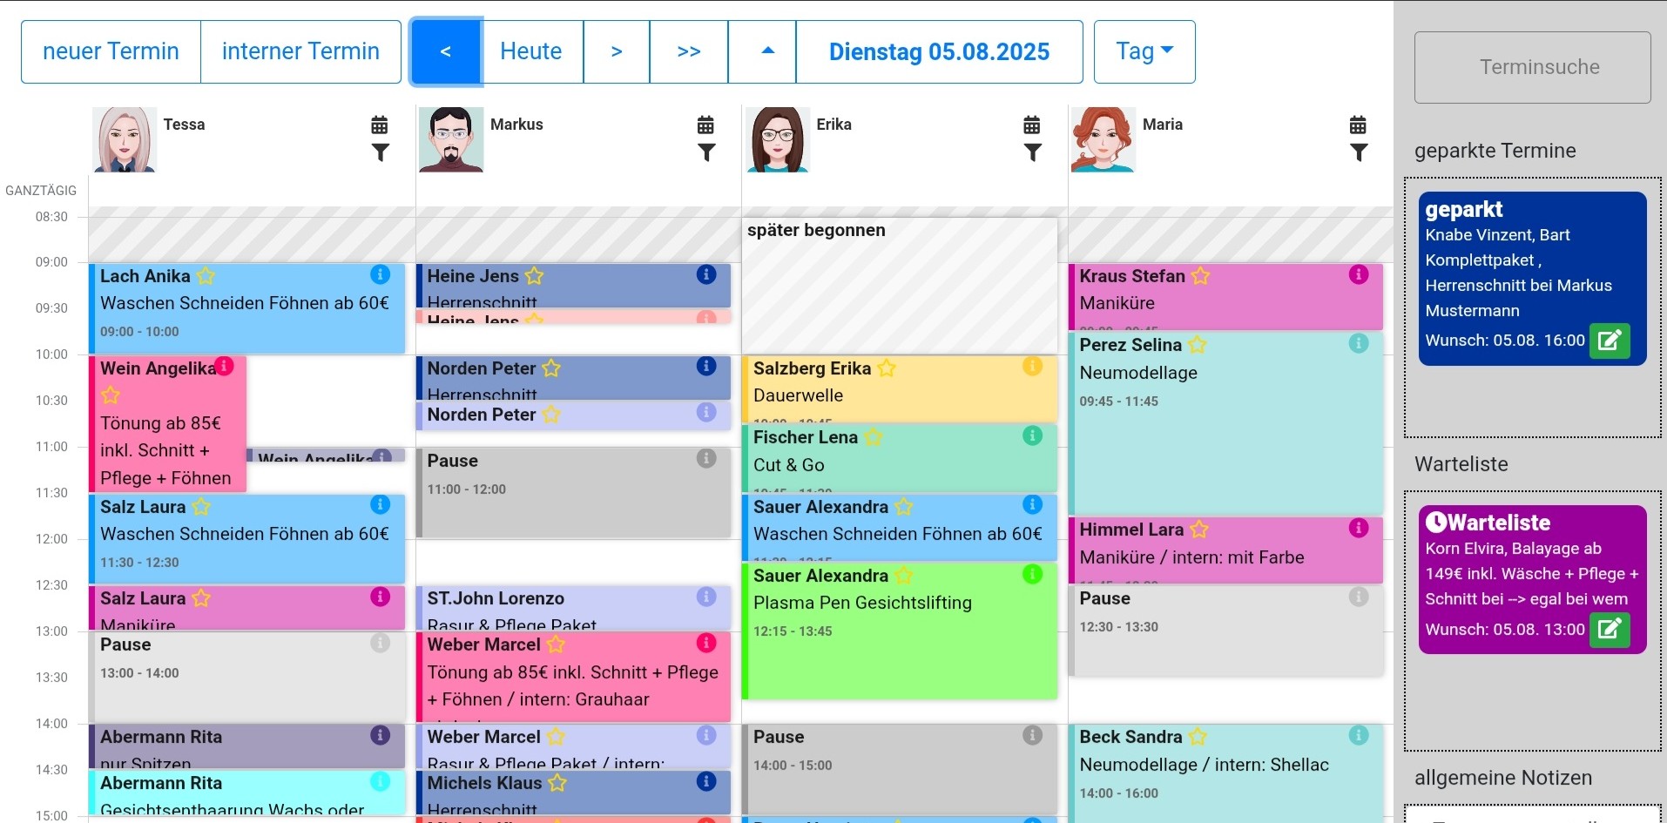Jump forward with the >> button
Image resolution: width=1667 pixels, height=823 pixels.
tap(688, 51)
